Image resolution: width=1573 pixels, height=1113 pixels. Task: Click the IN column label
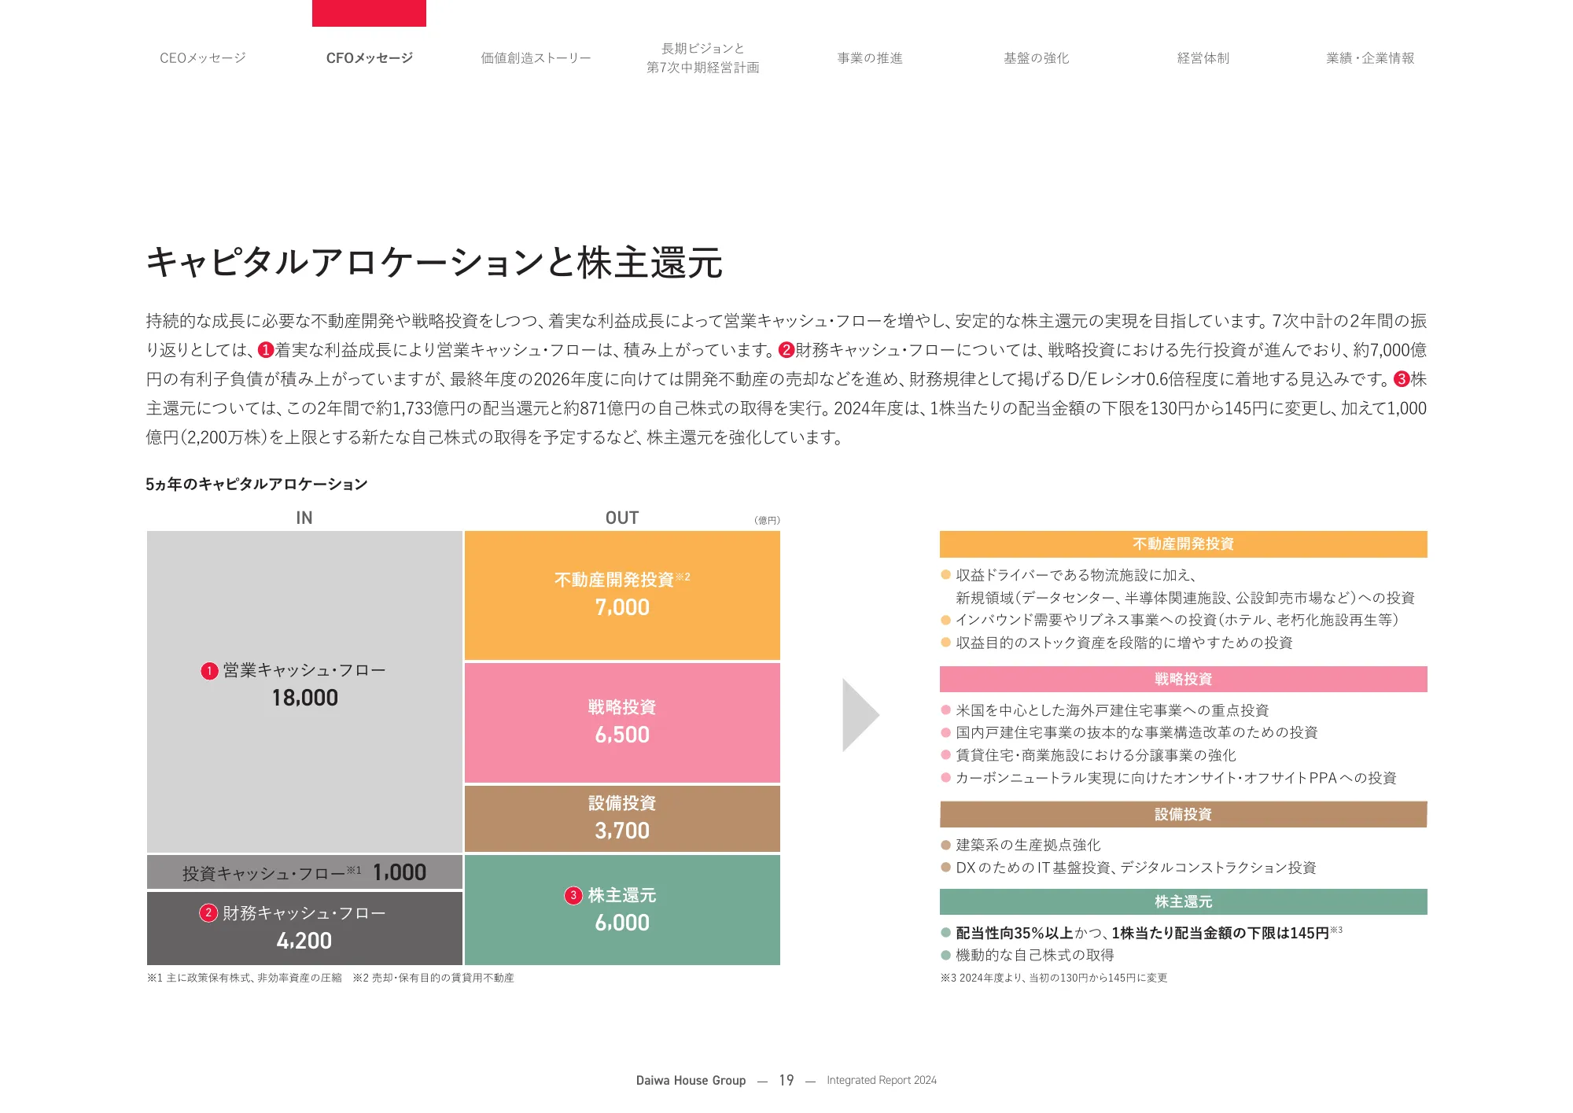click(304, 518)
